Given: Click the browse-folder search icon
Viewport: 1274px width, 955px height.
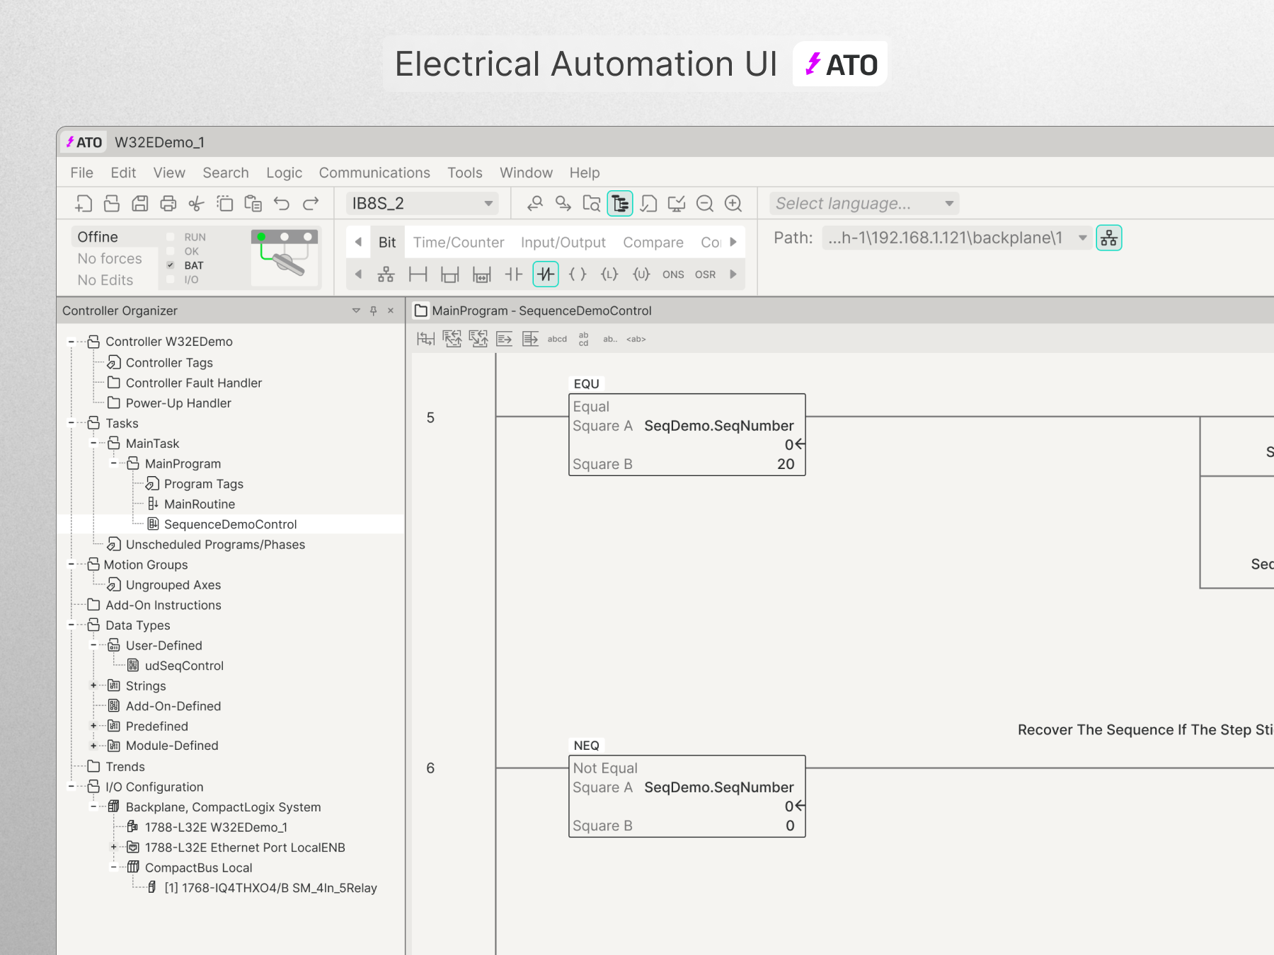Looking at the screenshot, I should (592, 204).
